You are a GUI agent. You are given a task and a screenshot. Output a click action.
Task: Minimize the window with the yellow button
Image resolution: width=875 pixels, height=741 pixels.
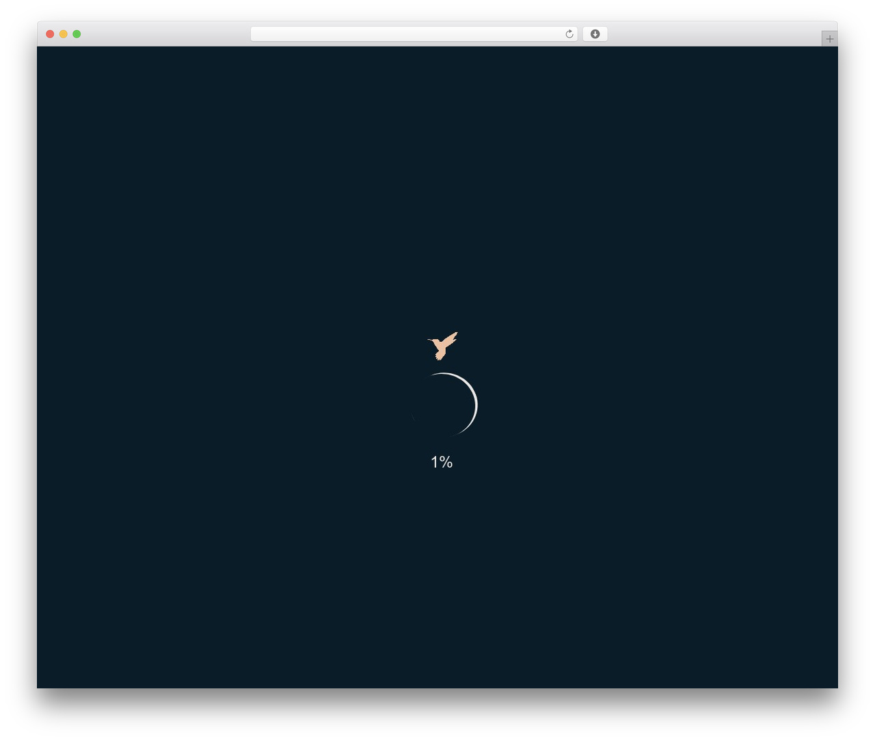click(x=64, y=34)
